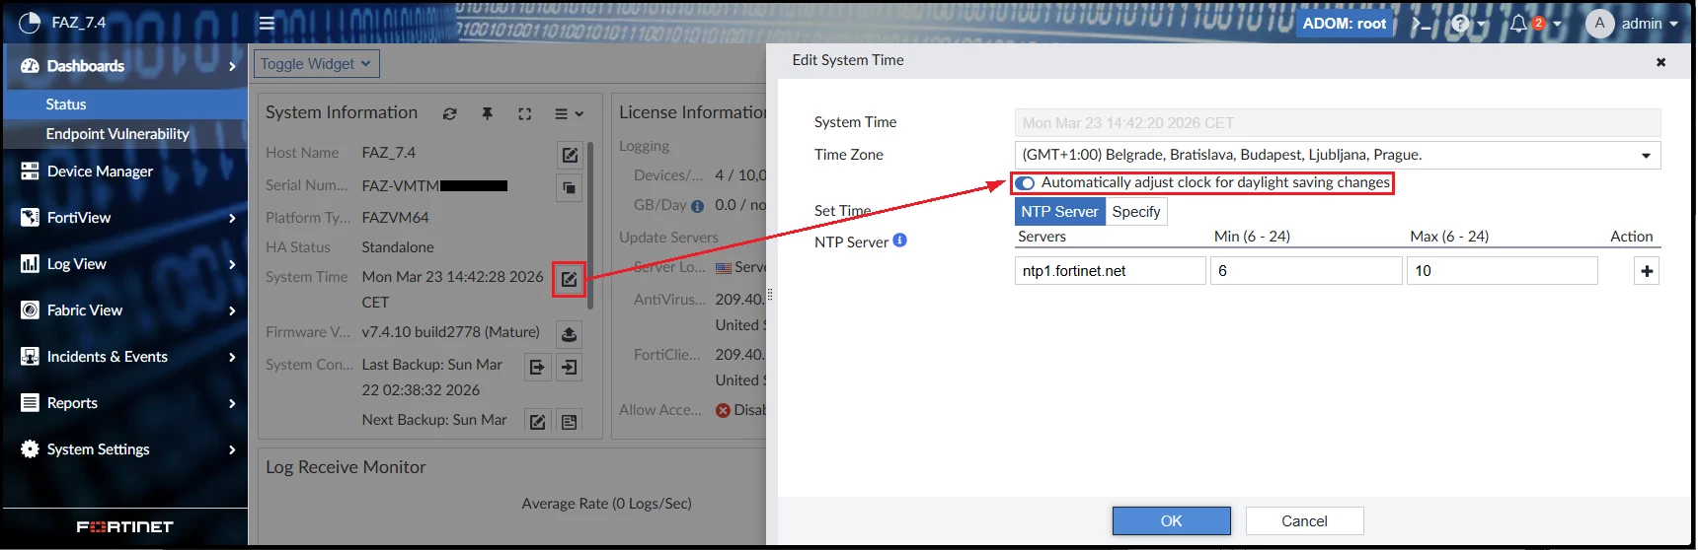Confirm with the OK button
The height and width of the screenshot is (550, 1698).
[x=1171, y=521]
